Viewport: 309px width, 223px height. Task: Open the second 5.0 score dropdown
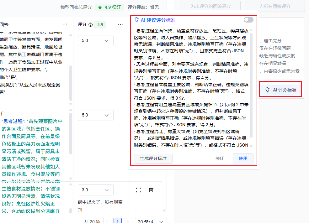coord(96,115)
